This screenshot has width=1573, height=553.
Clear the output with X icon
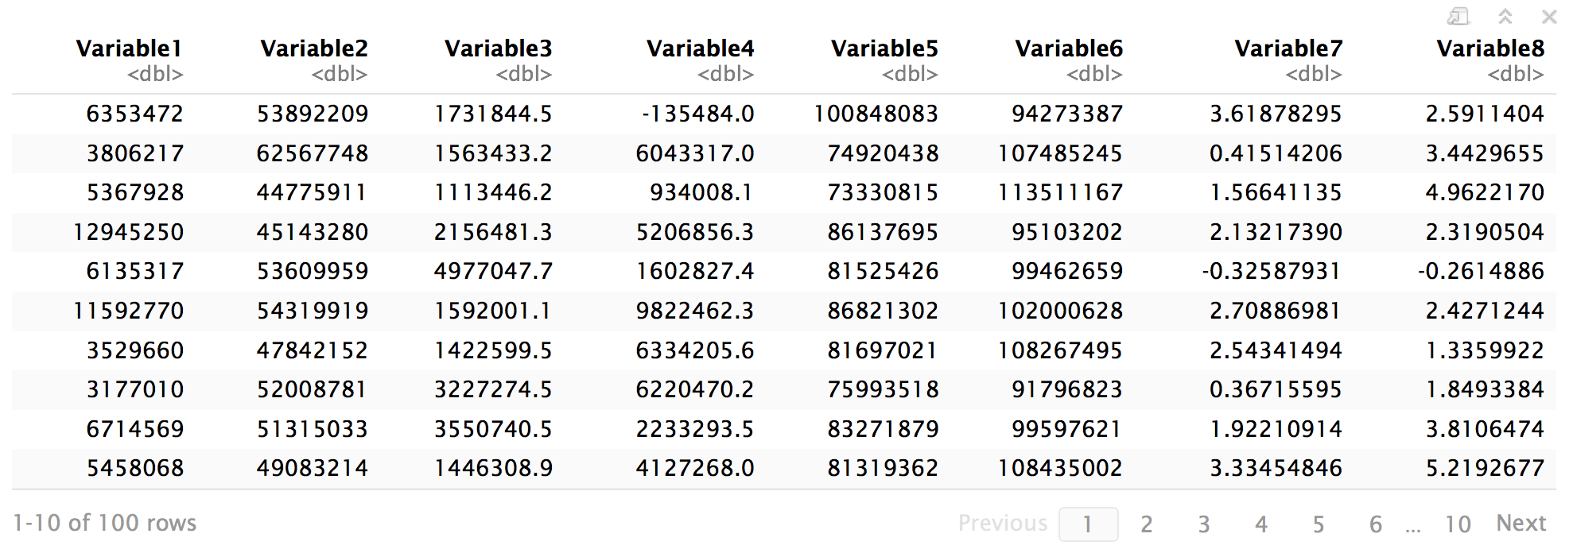pyautogui.click(x=1549, y=16)
